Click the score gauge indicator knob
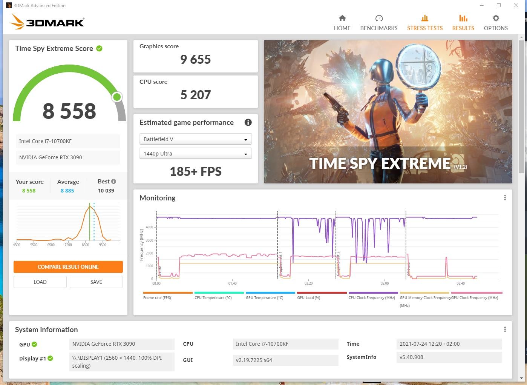Screen dimensions: 527x385 click(117, 97)
